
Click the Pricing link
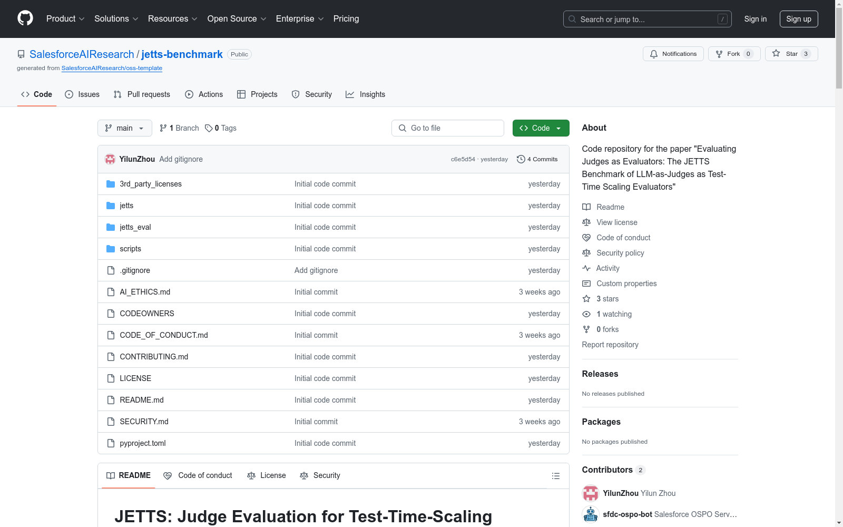pyautogui.click(x=346, y=18)
